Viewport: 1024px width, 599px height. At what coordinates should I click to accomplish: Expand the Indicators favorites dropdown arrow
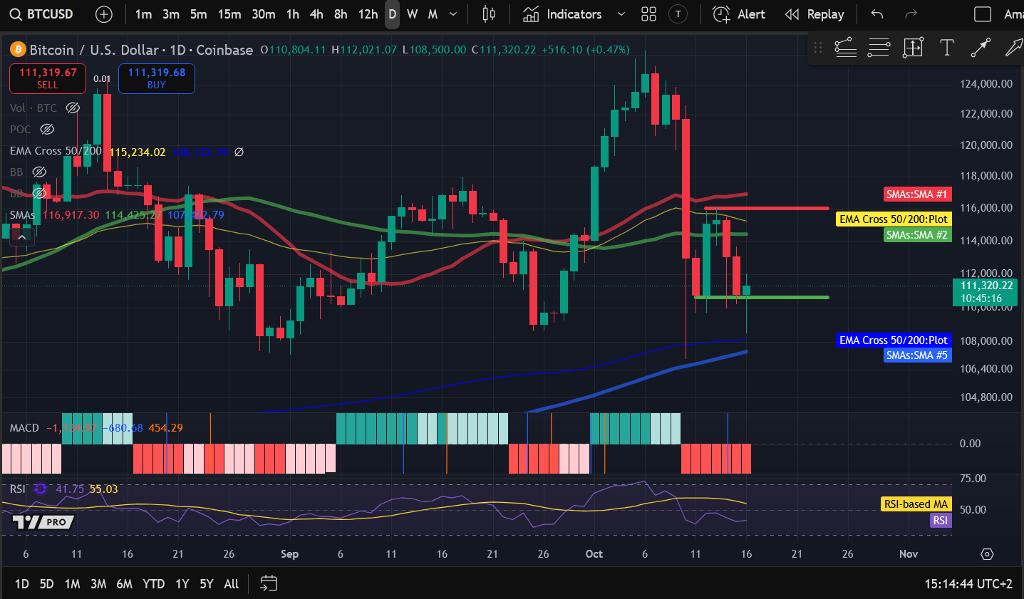[621, 14]
